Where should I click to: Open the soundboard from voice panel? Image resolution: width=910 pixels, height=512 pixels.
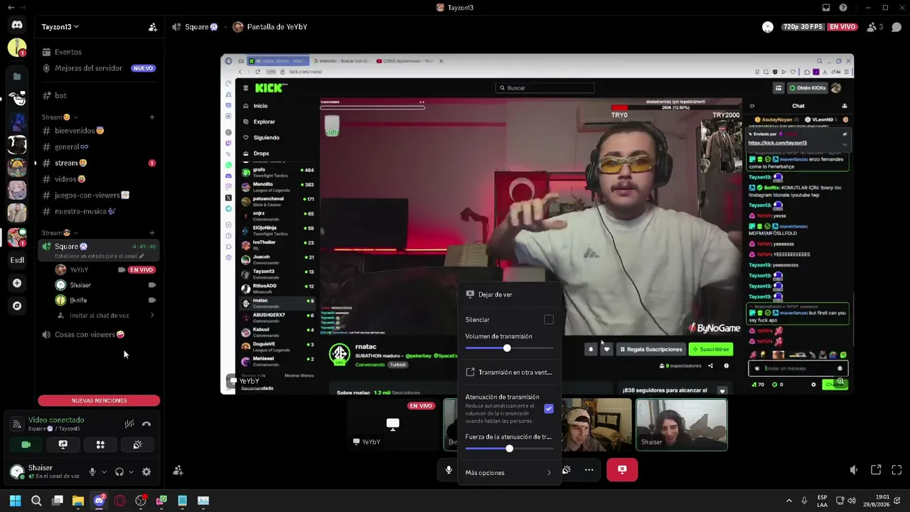tap(137, 444)
